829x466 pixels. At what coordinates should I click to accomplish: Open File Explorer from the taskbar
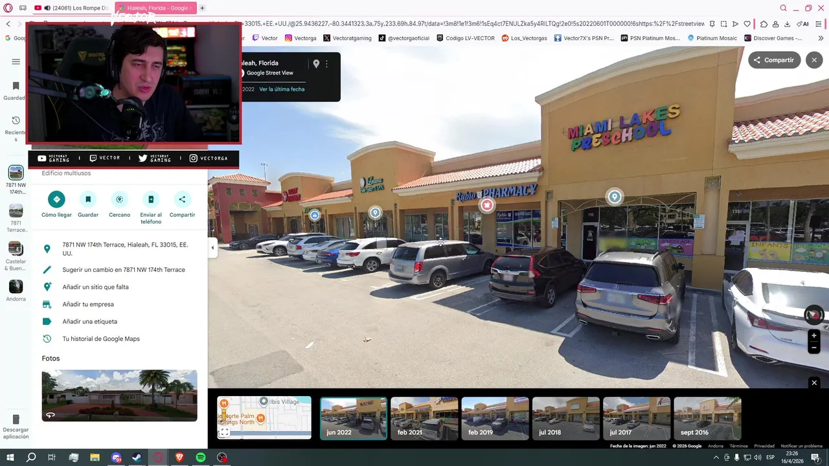95,458
